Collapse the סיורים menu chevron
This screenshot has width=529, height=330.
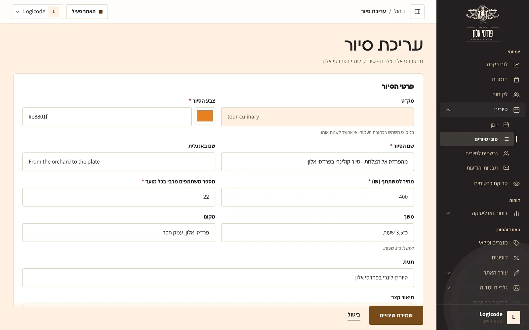coord(448,110)
